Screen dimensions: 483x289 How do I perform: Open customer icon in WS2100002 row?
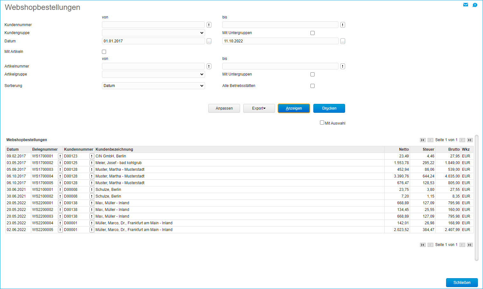92,196
